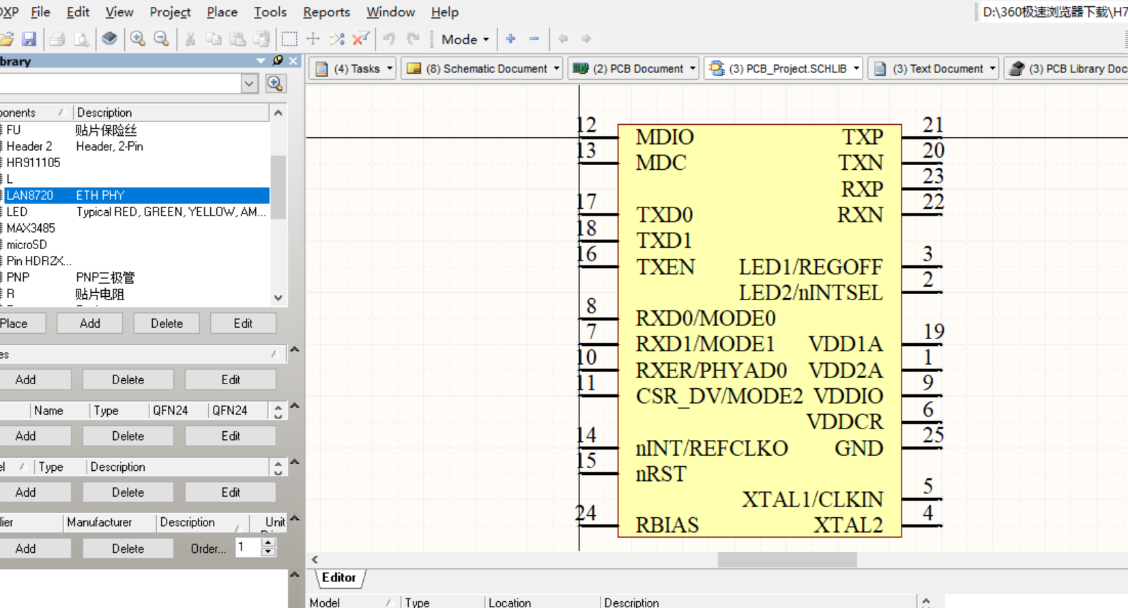Click the editor horizontal scrollbar thumb
1128x608 pixels.
coord(787,560)
